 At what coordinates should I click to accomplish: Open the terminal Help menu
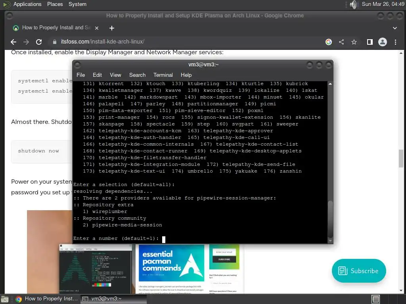tap(186, 75)
